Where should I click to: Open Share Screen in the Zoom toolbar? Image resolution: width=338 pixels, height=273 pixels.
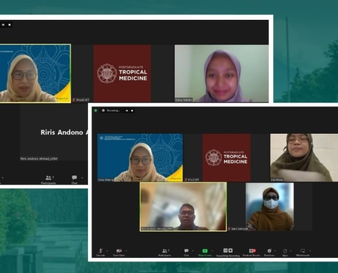coord(205,253)
